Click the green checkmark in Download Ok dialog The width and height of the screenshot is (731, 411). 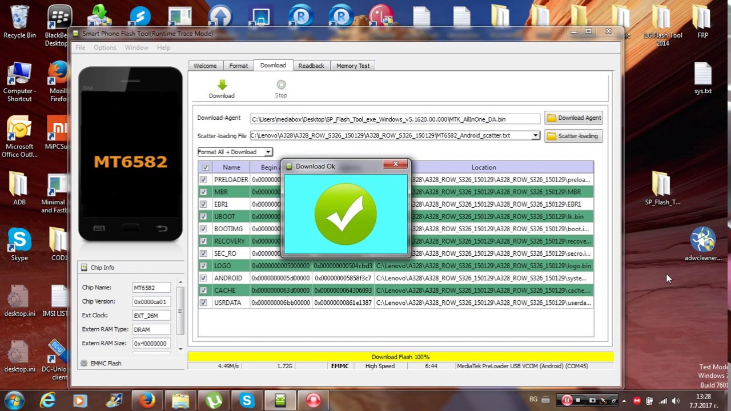[x=346, y=214]
